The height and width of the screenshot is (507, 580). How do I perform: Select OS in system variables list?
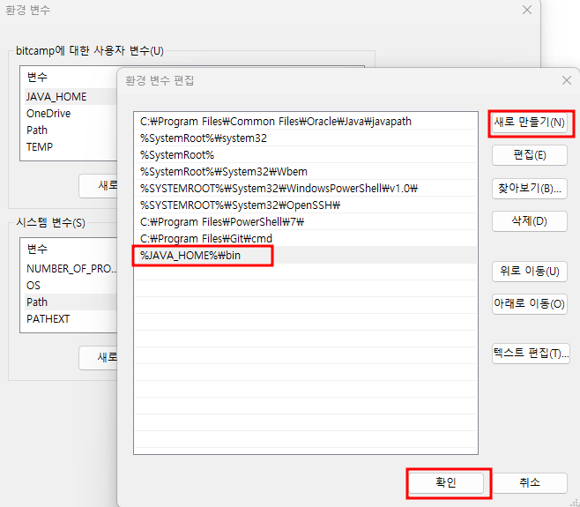(71, 286)
